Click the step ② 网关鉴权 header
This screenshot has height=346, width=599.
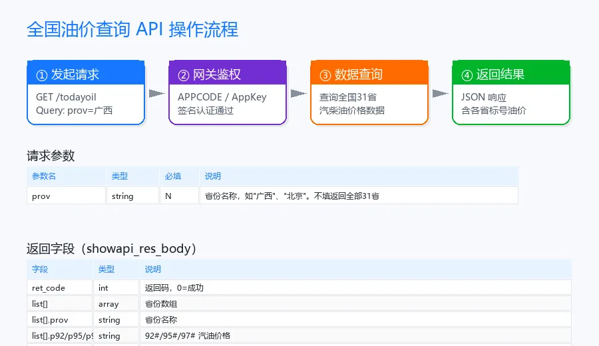[x=228, y=73]
